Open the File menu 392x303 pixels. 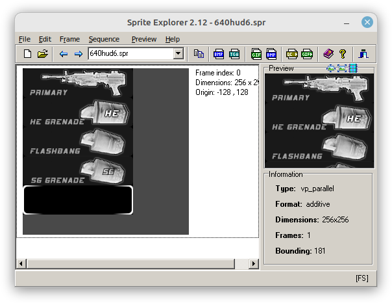point(25,39)
